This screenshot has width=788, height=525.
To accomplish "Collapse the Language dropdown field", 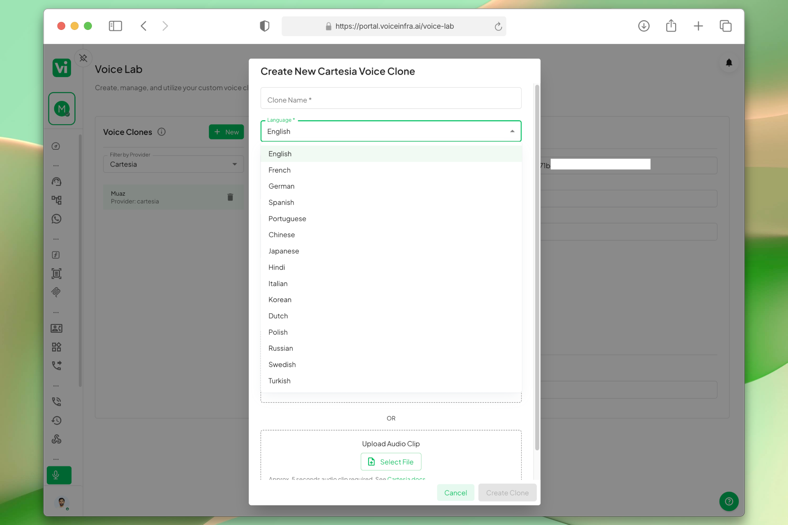I will coord(391,131).
